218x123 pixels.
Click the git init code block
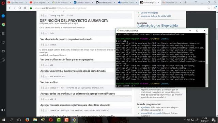click(78, 33)
